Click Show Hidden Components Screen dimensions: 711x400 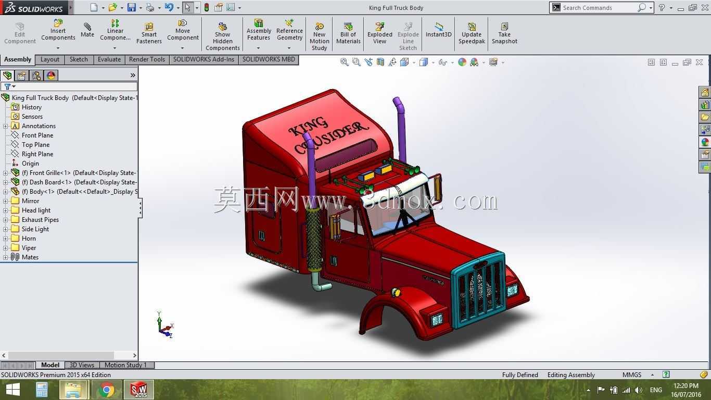[x=223, y=36]
